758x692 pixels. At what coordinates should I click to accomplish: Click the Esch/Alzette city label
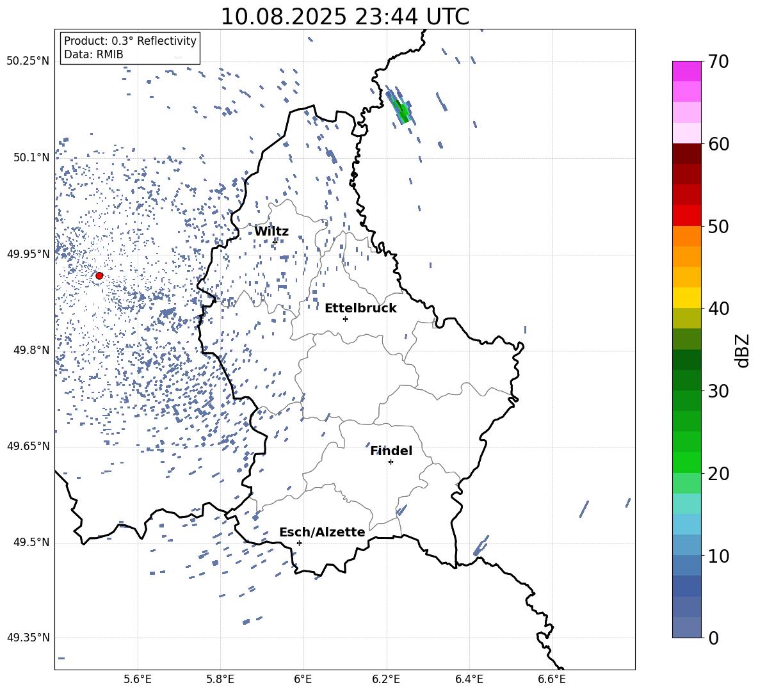pyautogui.click(x=322, y=533)
